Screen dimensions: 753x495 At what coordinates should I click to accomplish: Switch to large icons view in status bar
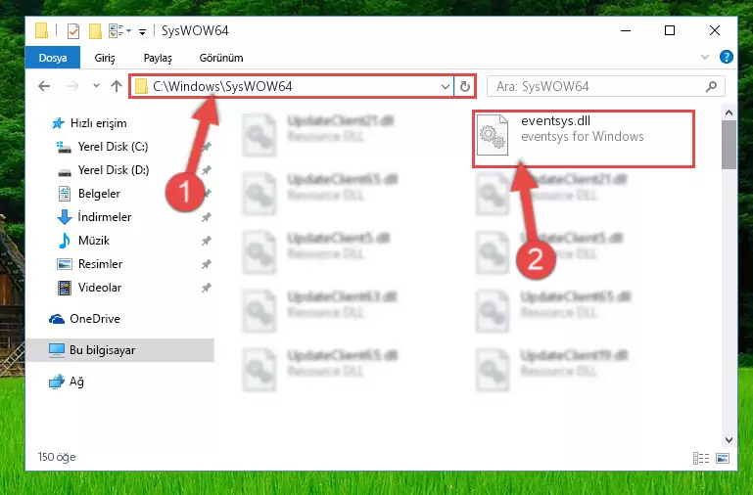[x=723, y=458]
